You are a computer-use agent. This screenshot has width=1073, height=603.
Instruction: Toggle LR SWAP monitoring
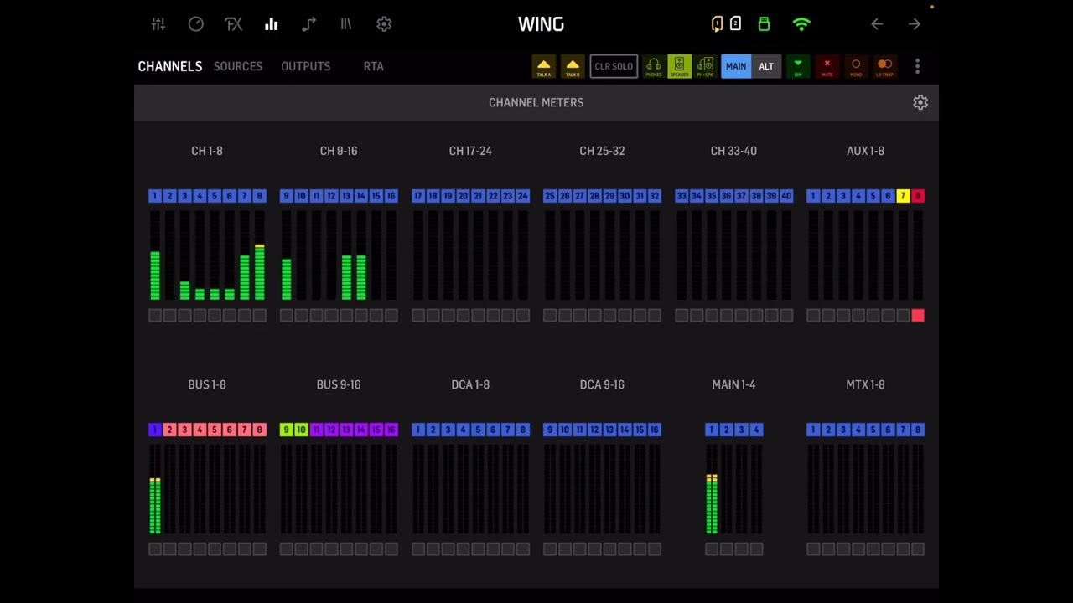884,66
